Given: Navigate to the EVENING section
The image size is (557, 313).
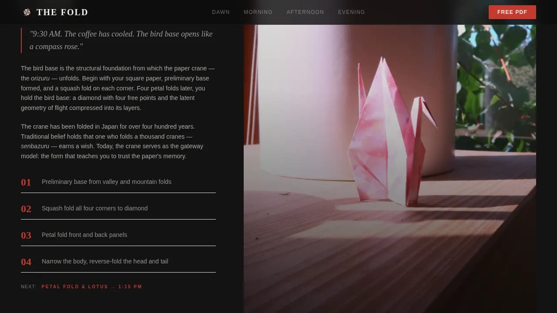Looking at the screenshot, I should tap(351, 12).
